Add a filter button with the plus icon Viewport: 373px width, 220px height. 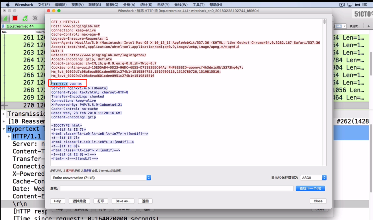pos(368,26)
